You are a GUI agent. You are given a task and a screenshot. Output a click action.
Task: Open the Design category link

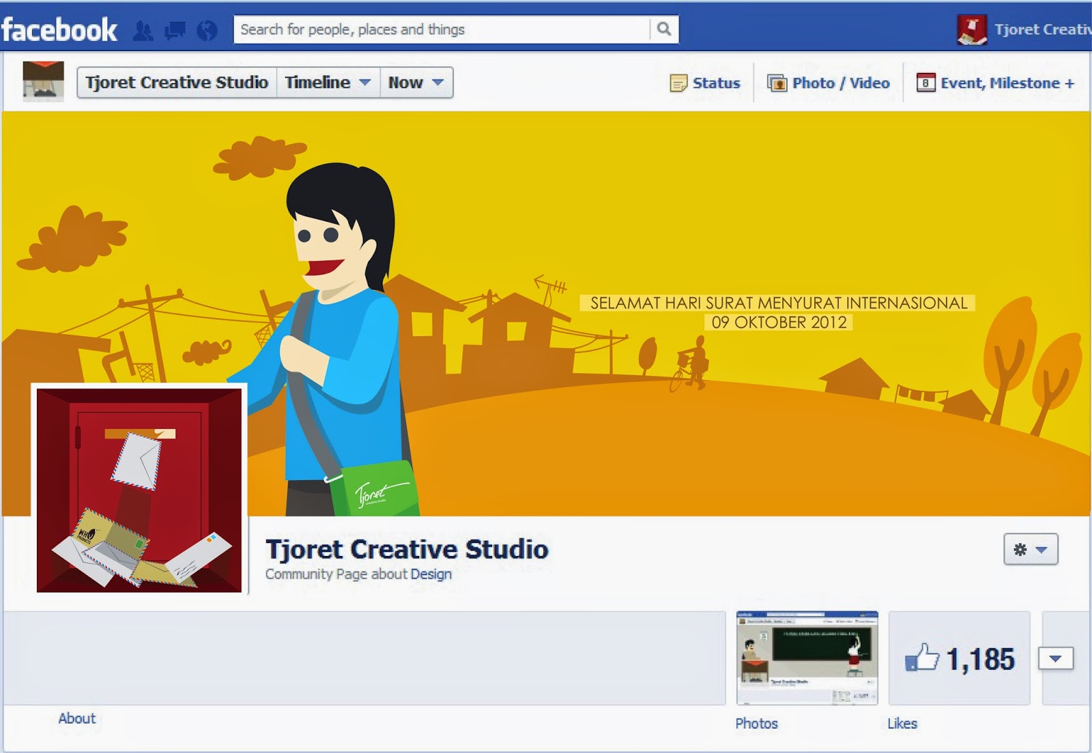431,574
